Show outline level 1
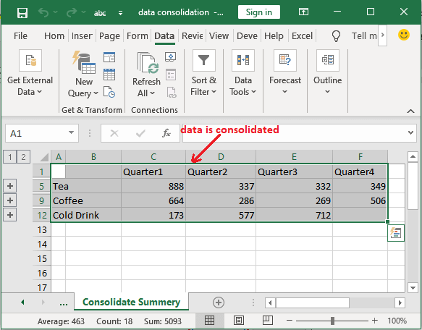The image size is (422, 330). (x=10, y=156)
